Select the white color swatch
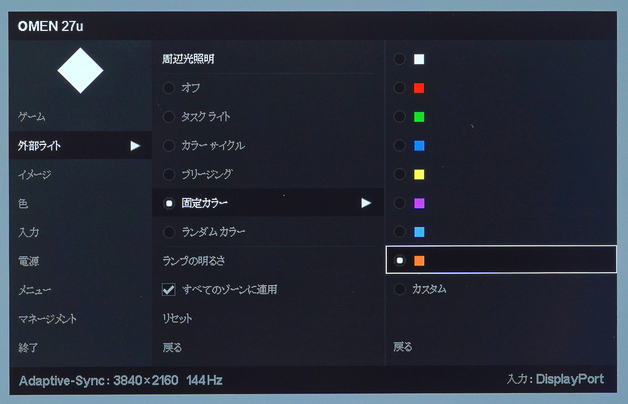This screenshot has height=404, width=628. tap(419, 59)
